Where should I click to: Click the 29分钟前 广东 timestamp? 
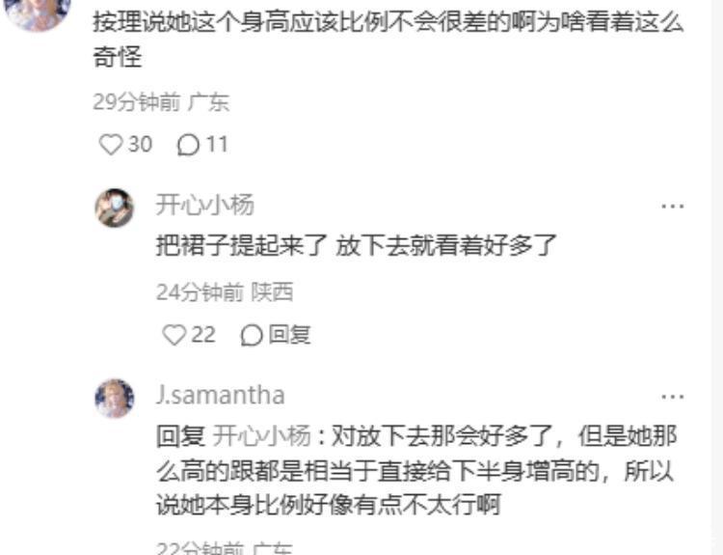click(x=161, y=101)
